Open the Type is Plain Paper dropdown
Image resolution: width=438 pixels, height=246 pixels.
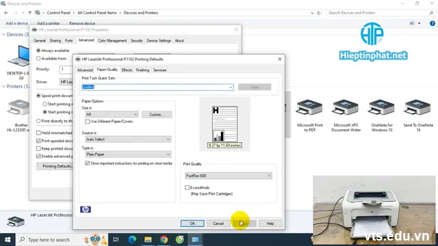(128, 154)
